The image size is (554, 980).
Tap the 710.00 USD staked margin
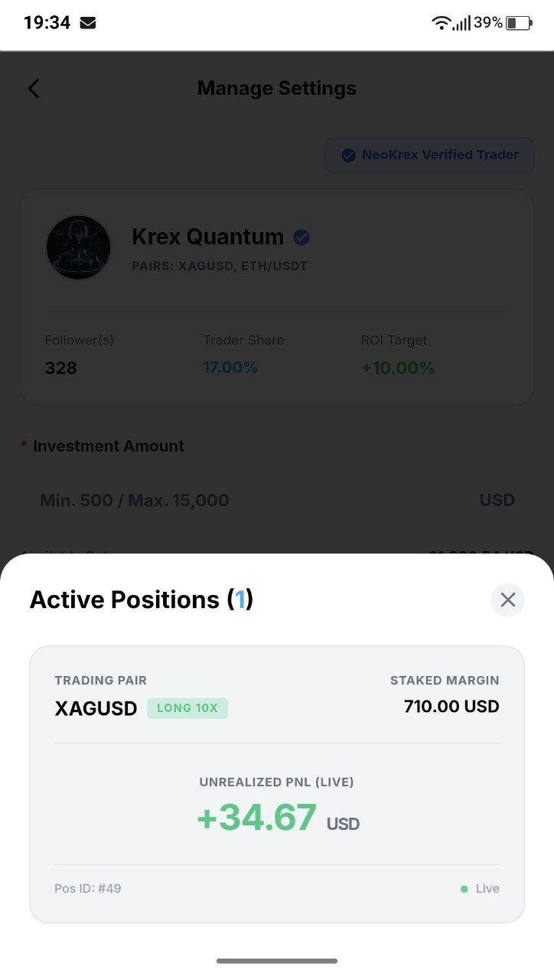tap(451, 706)
